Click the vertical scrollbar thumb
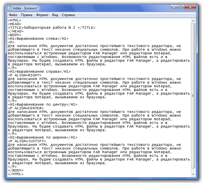This screenshot has height=183, width=202. [193, 96]
